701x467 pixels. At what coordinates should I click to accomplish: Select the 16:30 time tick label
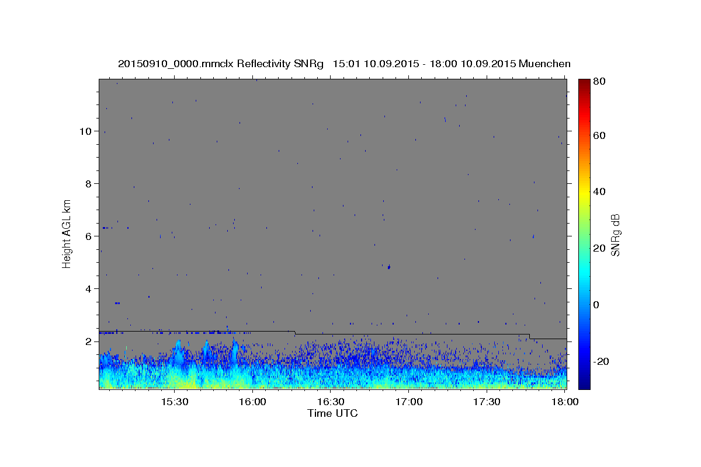click(x=331, y=402)
